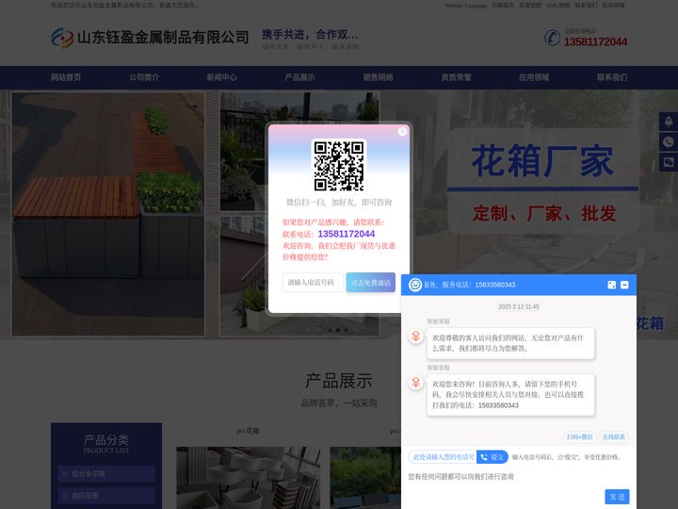The width and height of the screenshot is (678, 509).
Task: Click the purple phone number 13581172044 in popup
Action: click(x=347, y=234)
